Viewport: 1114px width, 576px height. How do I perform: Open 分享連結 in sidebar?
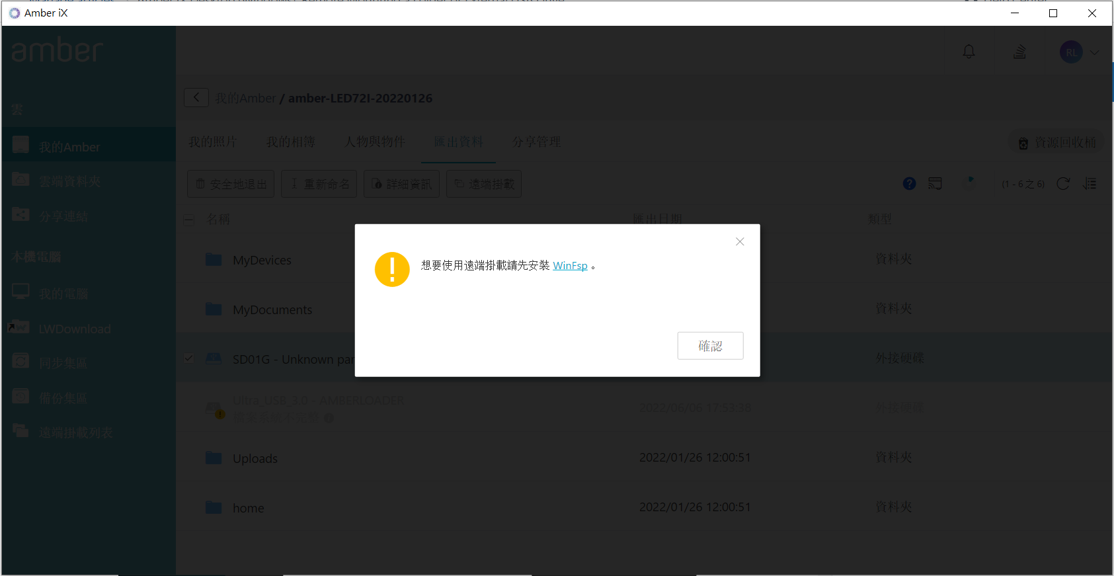(63, 216)
